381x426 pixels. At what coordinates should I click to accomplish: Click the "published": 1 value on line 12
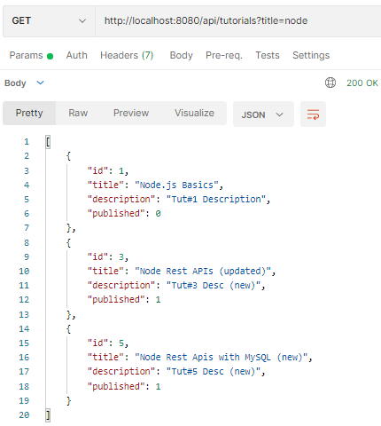[158, 300]
